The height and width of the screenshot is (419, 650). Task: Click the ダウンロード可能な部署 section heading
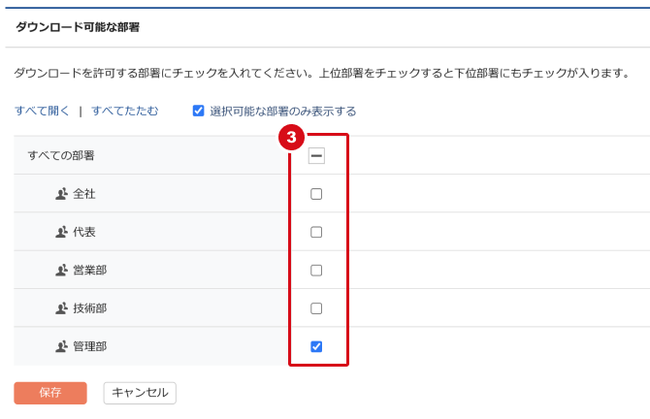pos(78,27)
